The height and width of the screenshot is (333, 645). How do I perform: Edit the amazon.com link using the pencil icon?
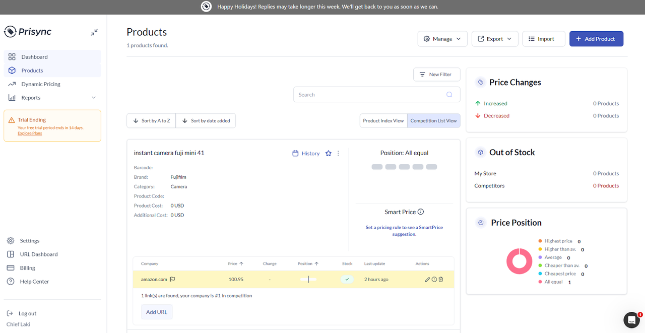[x=427, y=279]
